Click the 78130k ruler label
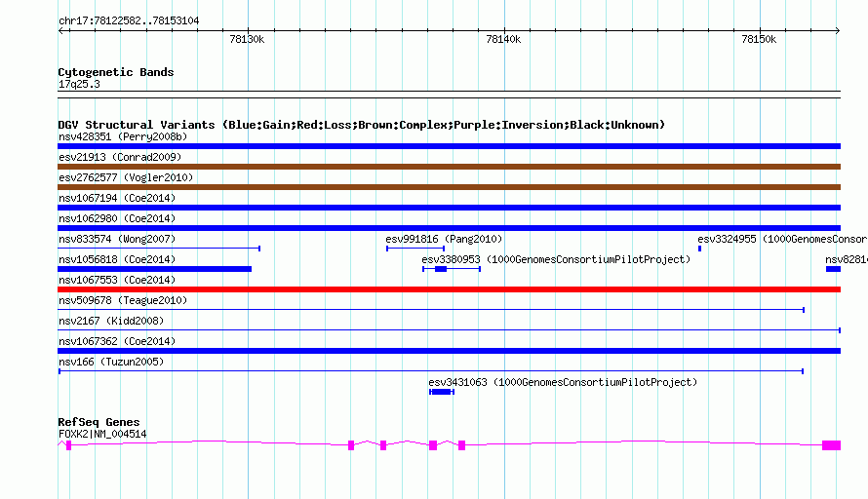The image size is (868, 499). coord(247,39)
